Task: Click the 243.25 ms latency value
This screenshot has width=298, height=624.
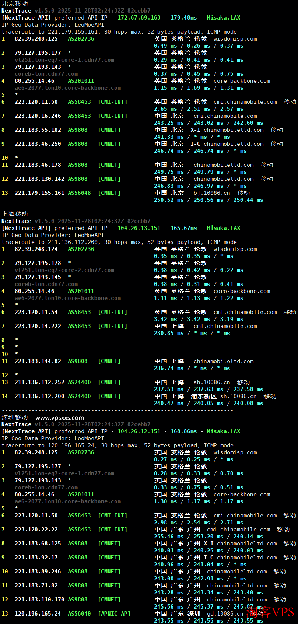Action: (169, 123)
